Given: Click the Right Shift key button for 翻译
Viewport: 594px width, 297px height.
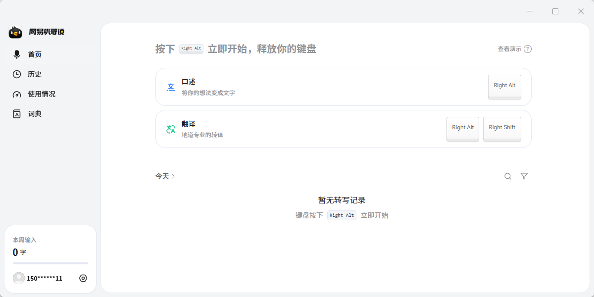Looking at the screenshot, I should pyautogui.click(x=502, y=129).
